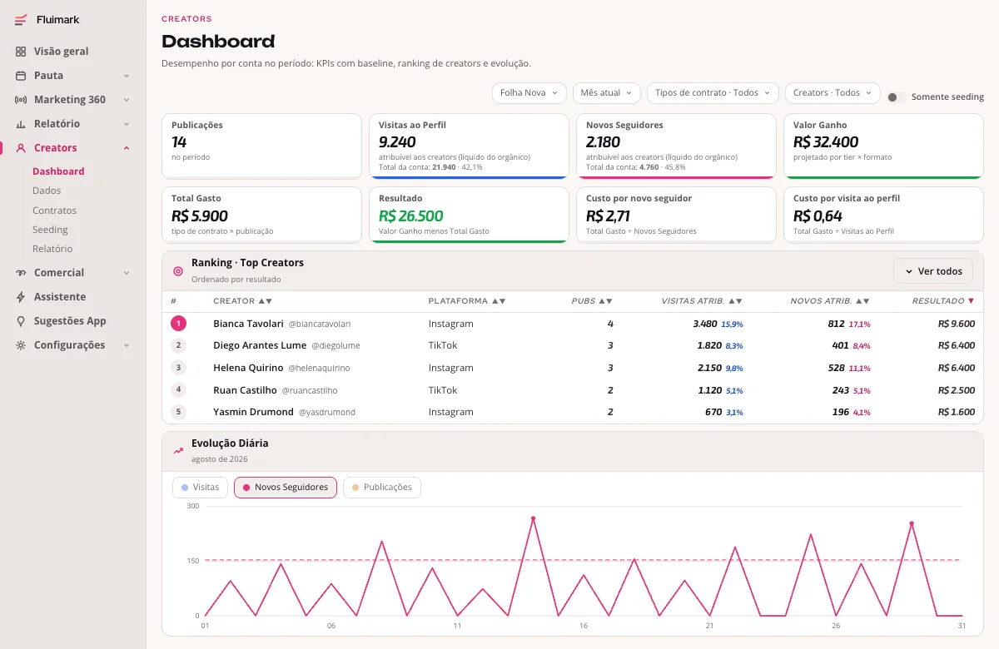This screenshot has width=999, height=649.
Task: Toggle the Novos Seguidores chart series
Action: tap(286, 488)
